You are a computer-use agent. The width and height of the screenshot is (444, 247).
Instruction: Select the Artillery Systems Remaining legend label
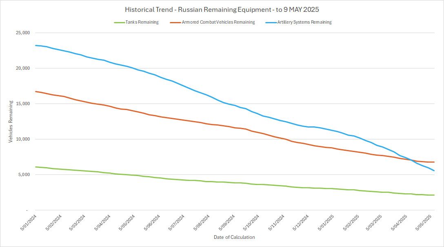coord(305,22)
